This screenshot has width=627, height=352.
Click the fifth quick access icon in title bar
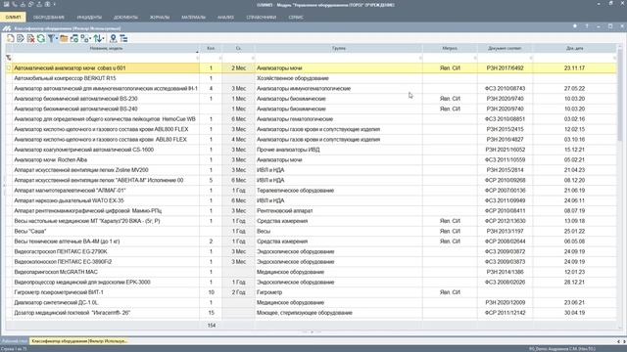coord(39,4)
